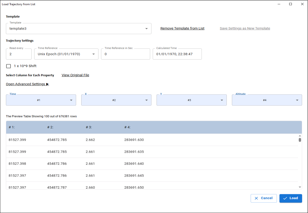
Task: Click the Time Reference in Sec field
Action: pos(125,54)
